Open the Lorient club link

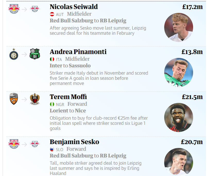pyautogui.click(x=59, y=111)
